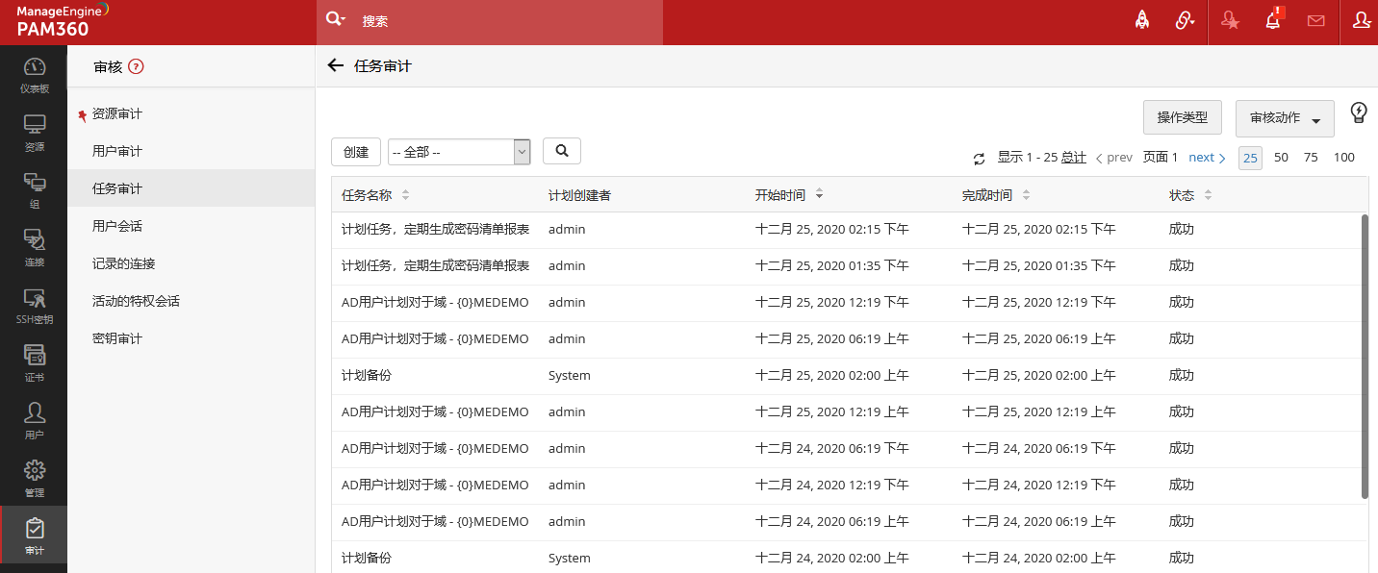Click the 操作类型 button
Viewport: 1378px width, 573px height.
tap(1182, 117)
